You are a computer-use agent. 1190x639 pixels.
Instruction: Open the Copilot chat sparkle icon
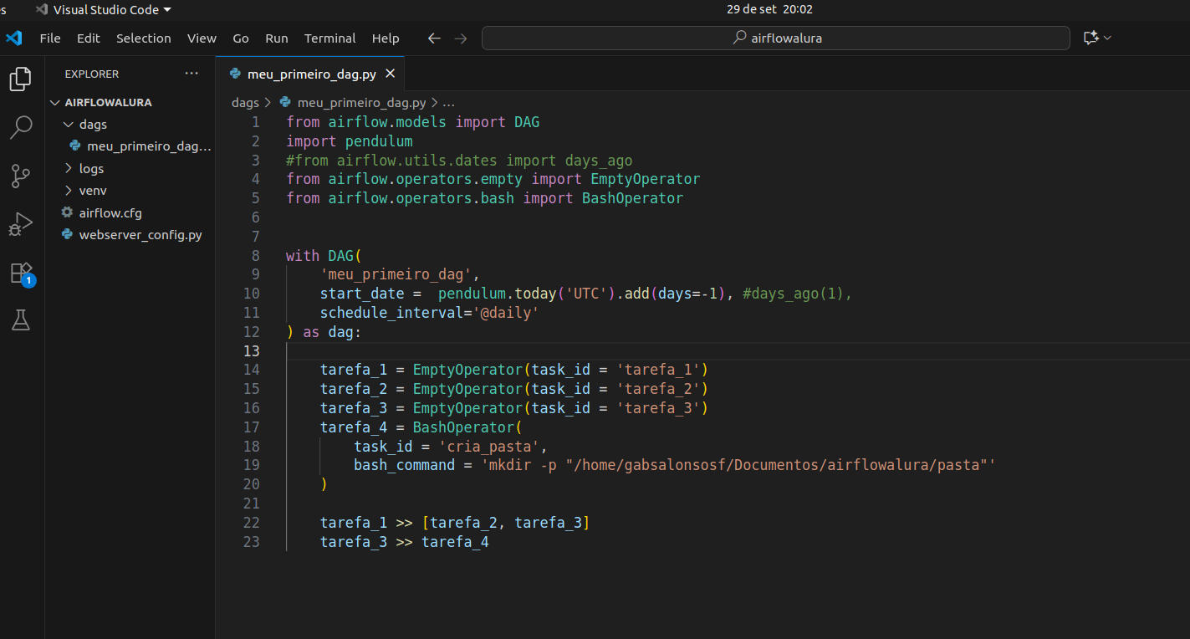pos(1090,38)
